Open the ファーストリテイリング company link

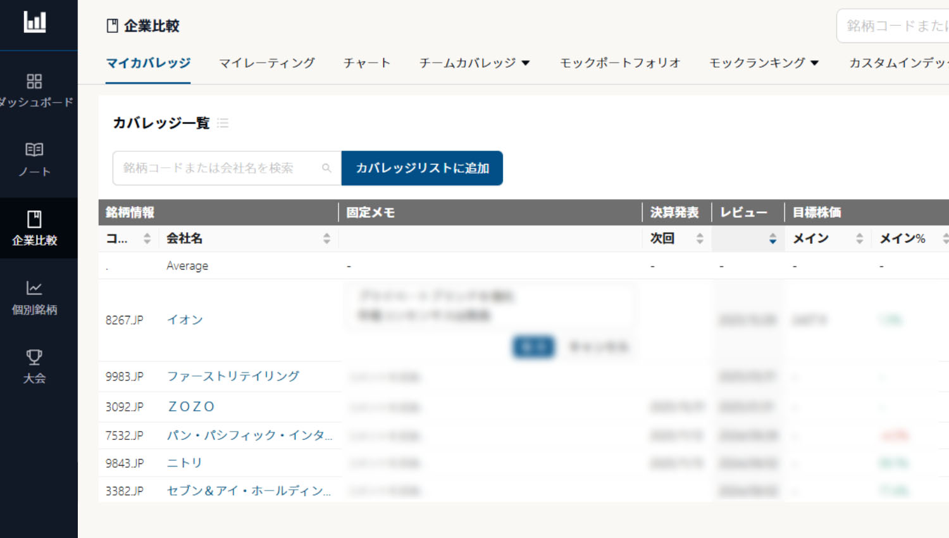[x=233, y=377]
